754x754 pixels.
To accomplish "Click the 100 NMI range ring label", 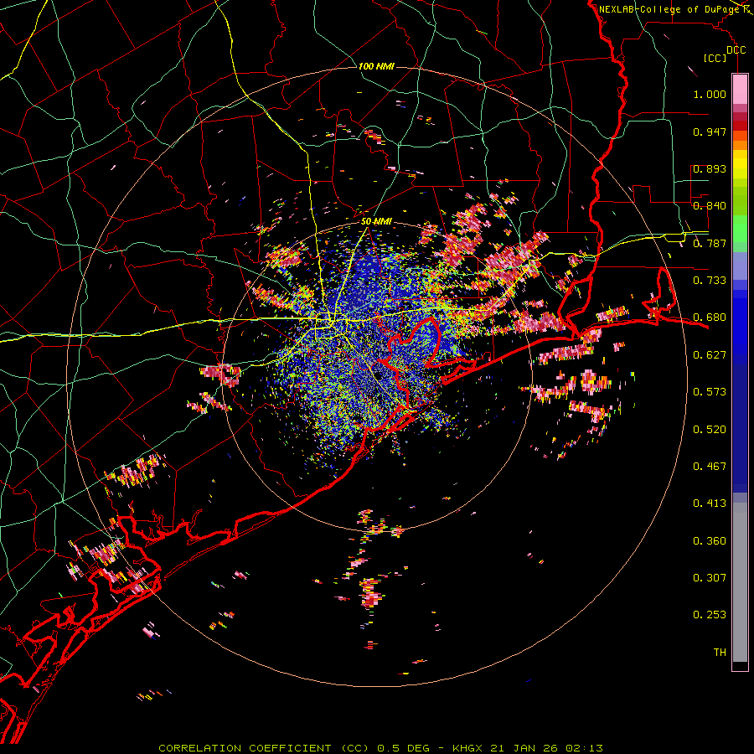I will [376, 66].
